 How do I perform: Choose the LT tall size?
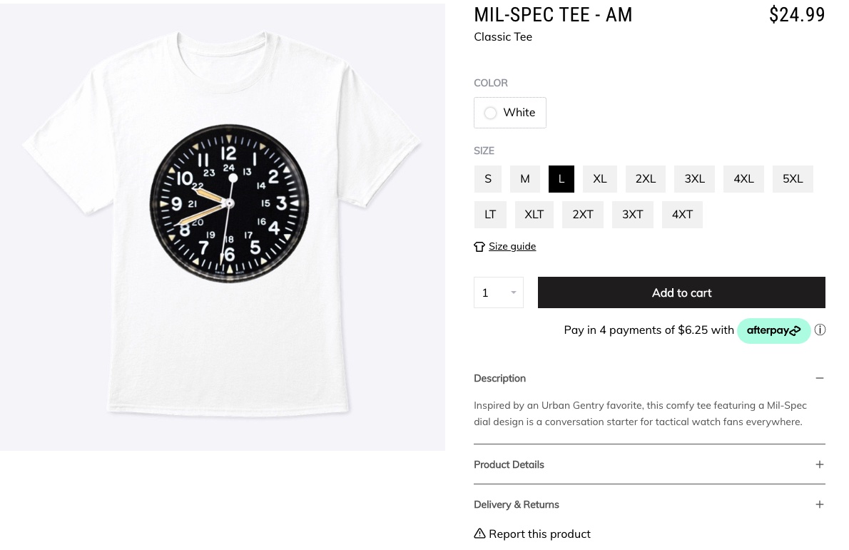pyautogui.click(x=490, y=215)
